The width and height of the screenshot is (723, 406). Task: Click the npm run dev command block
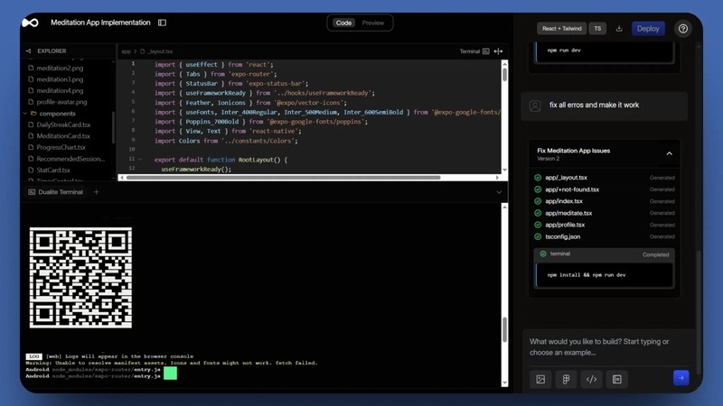tap(604, 52)
